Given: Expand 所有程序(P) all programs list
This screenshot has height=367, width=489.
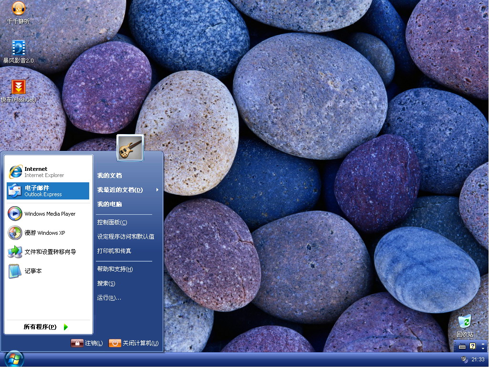Looking at the screenshot, I should [x=46, y=327].
